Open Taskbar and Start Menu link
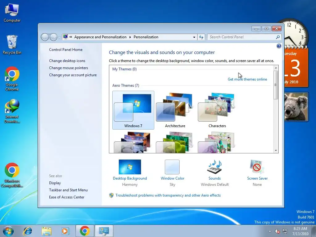The height and width of the screenshot is (237, 316). tap(68, 190)
